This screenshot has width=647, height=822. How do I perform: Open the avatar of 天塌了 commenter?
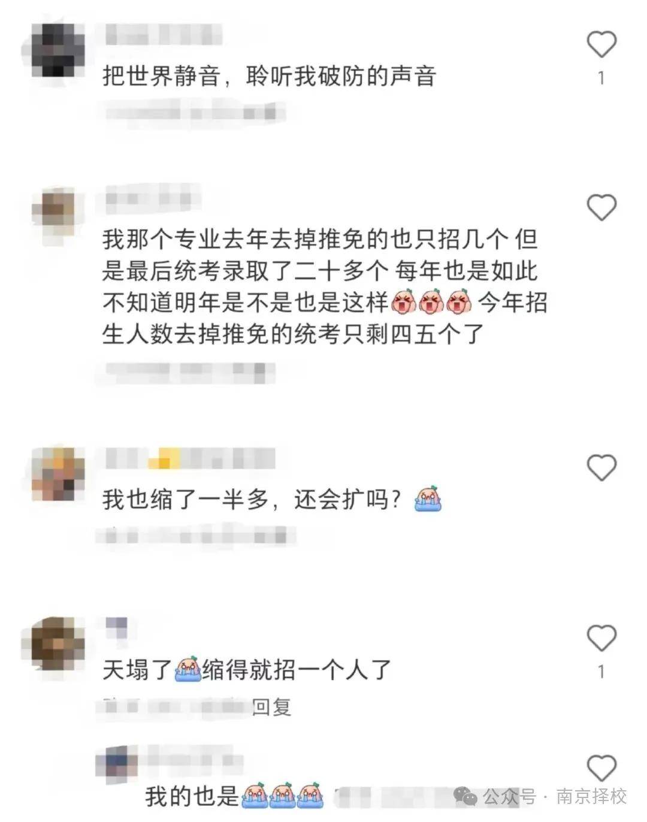57,646
